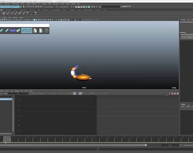Viewport: 193px width, 153px height.
Task: Open the Surfaces menu
Action: 28,4
